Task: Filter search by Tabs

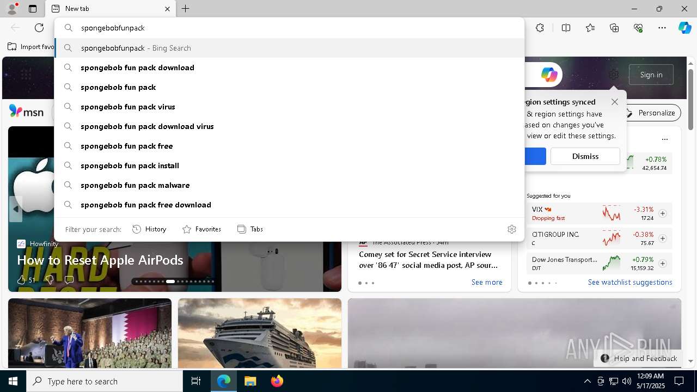Action: tap(250, 229)
